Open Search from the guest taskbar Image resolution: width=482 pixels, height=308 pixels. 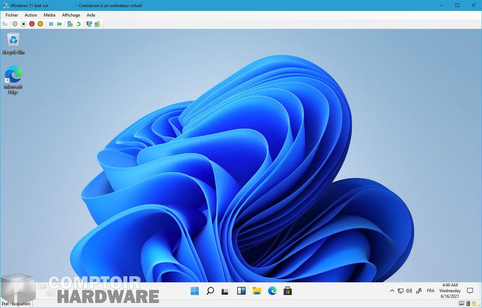210,291
